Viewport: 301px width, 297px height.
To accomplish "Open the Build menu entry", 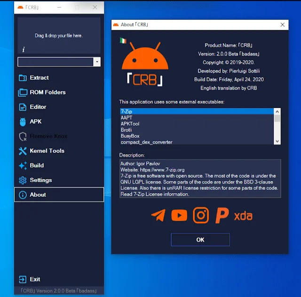I will pos(59,165).
